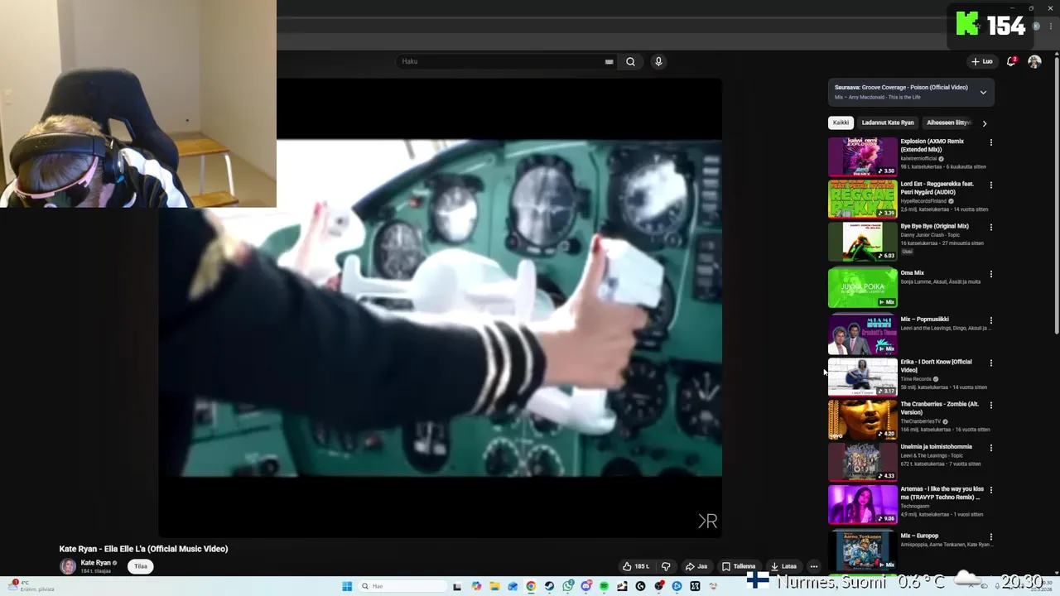Play Explosion (AXMO Remix) thumbnail
The height and width of the screenshot is (596, 1060).
coord(862,156)
